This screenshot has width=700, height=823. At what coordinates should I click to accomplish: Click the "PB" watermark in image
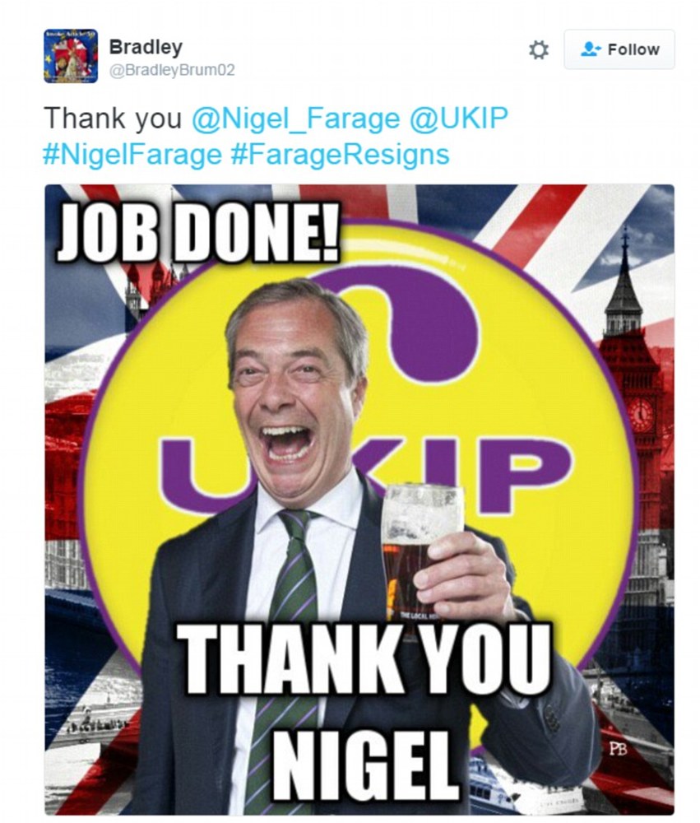click(619, 748)
